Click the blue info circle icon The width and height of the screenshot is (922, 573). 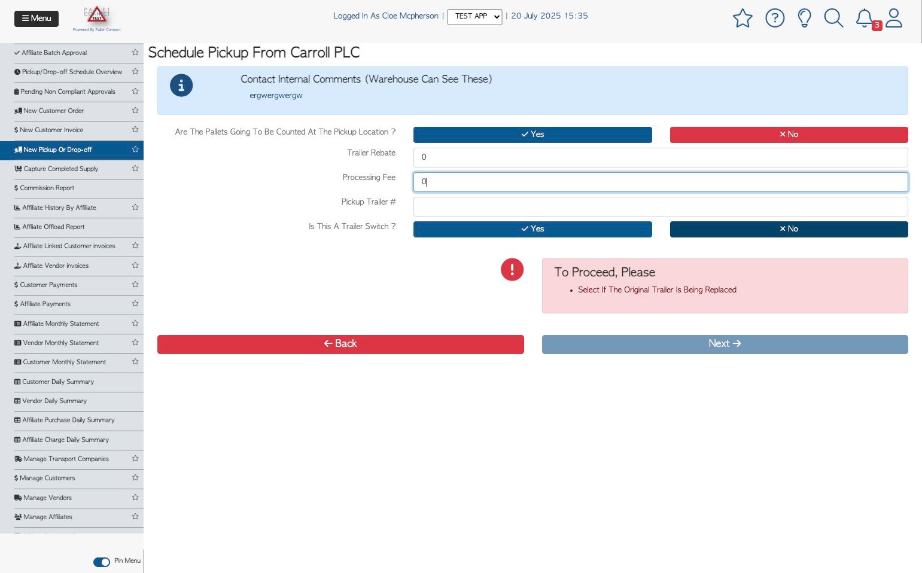pyautogui.click(x=181, y=86)
